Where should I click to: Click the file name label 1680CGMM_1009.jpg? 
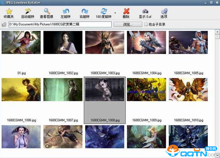(x=147, y=120)
